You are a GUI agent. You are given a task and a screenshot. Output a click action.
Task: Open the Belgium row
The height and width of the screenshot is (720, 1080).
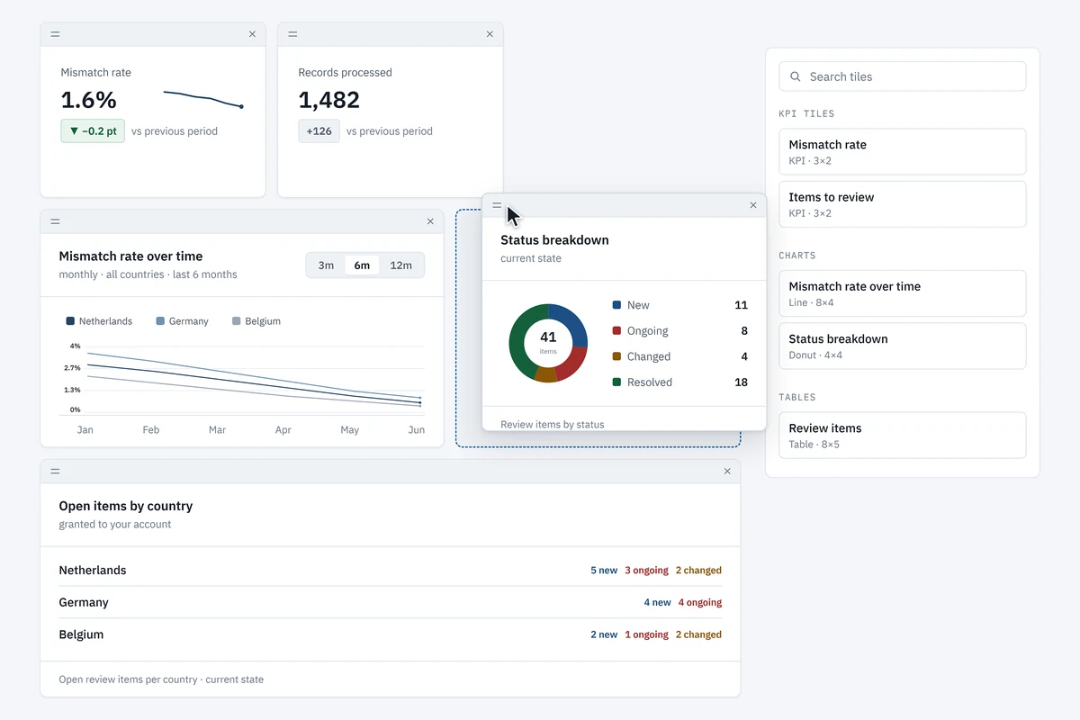(x=390, y=634)
